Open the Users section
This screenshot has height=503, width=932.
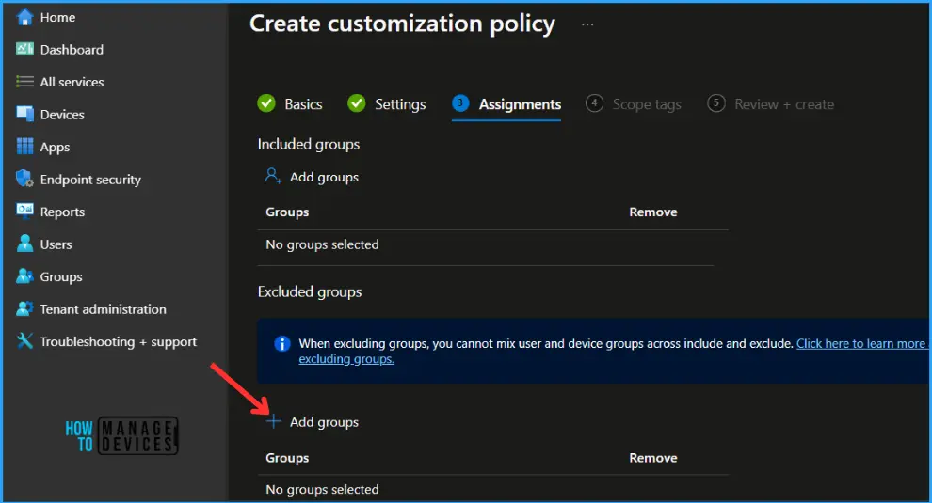click(56, 244)
